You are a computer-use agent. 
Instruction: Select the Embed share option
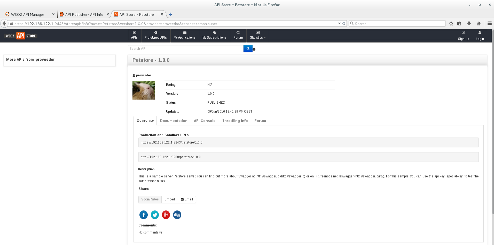(x=169, y=199)
